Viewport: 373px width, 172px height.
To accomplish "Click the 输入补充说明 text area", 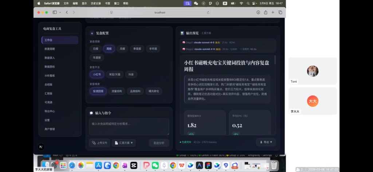I will (x=129, y=127).
